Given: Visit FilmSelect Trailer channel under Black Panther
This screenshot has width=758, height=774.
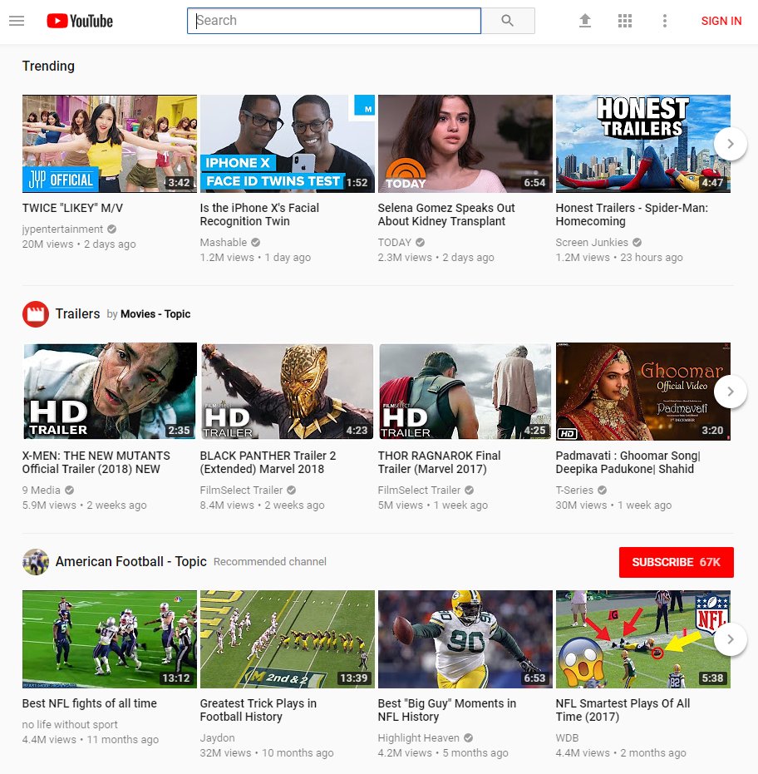Looking at the screenshot, I should [241, 491].
